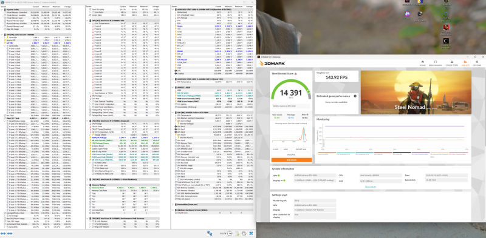
Task: Open 3DMark Options gear icon
Action: click(477, 63)
